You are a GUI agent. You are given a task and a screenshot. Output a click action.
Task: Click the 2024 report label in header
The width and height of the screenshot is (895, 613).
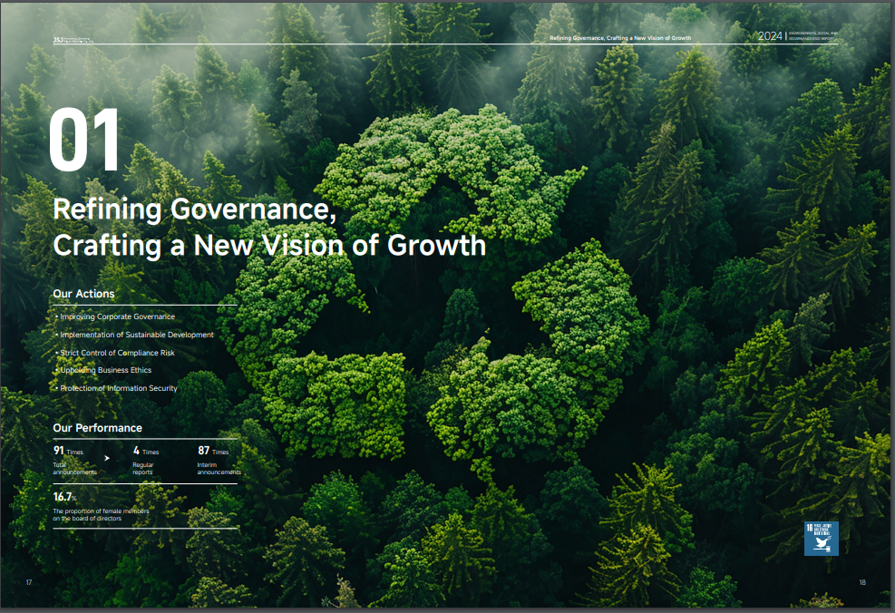tap(770, 36)
